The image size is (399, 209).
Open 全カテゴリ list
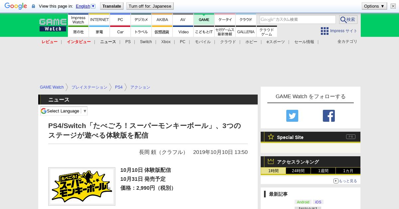(347, 41)
